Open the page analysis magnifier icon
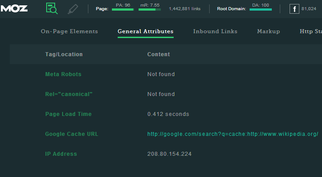 [x=52, y=8]
